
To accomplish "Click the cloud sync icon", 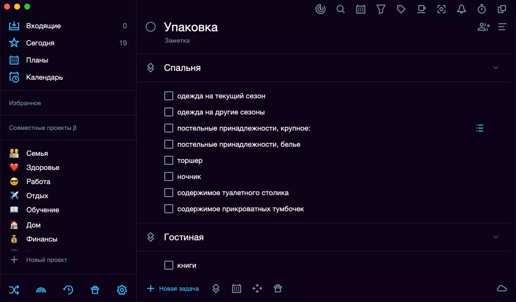I will (502, 289).
